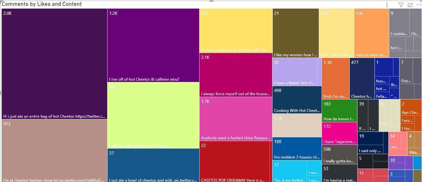
Task: Select the 1.1K 'Bruh I'm do' tile
Action: click(335, 78)
